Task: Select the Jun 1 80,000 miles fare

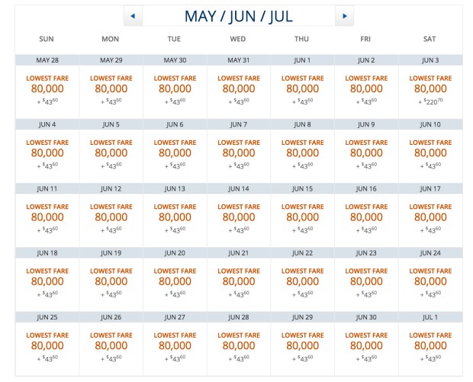Action: point(301,88)
